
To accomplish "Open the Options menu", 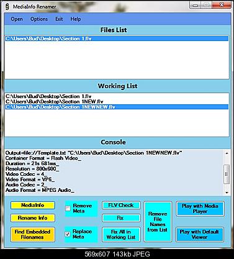I will point(39,19).
